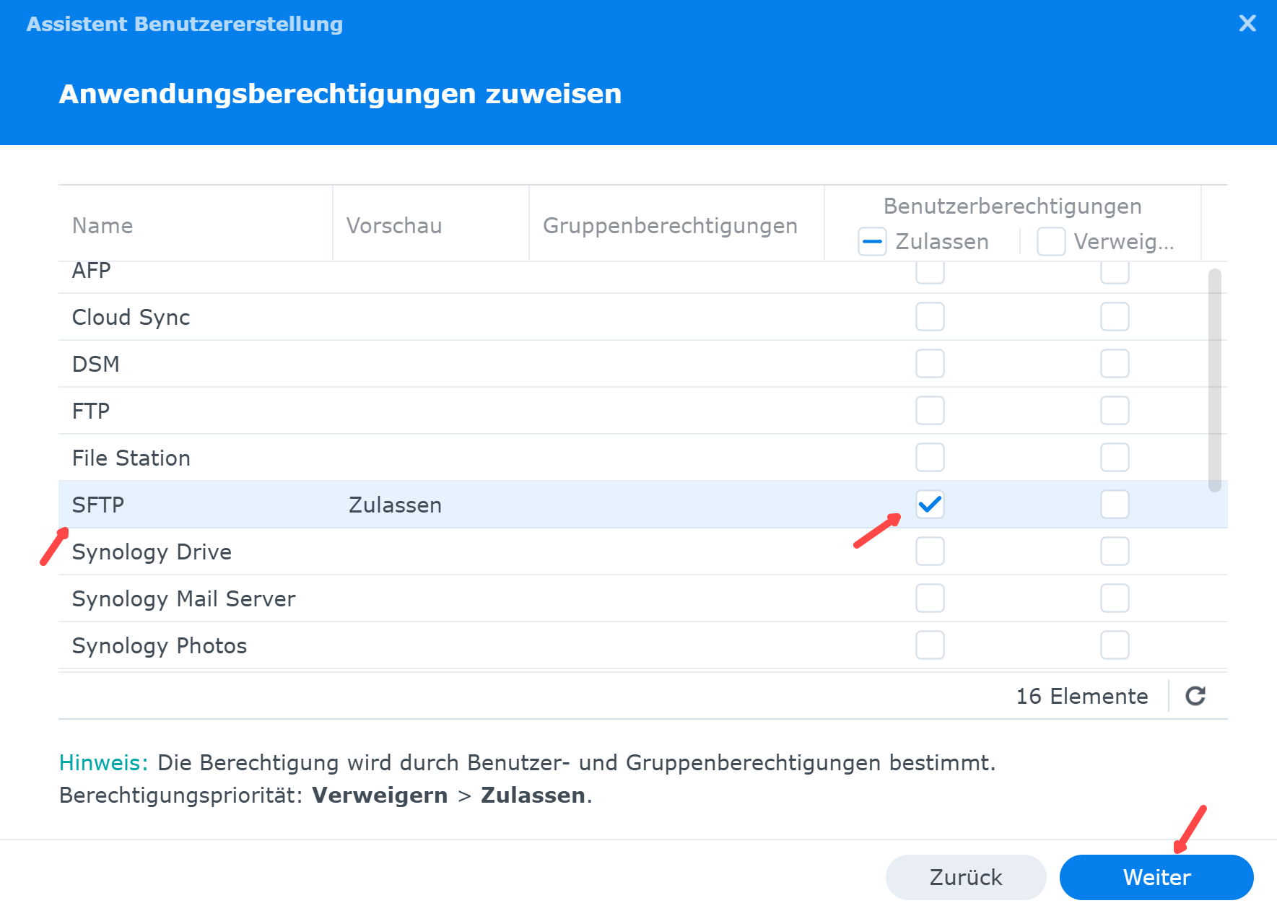Click the Weiter button
The image size is (1277, 911).
[x=1156, y=877]
